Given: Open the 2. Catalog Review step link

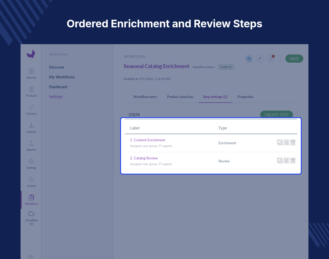Looking at the screenshot, I should click(x=144, y=158).
